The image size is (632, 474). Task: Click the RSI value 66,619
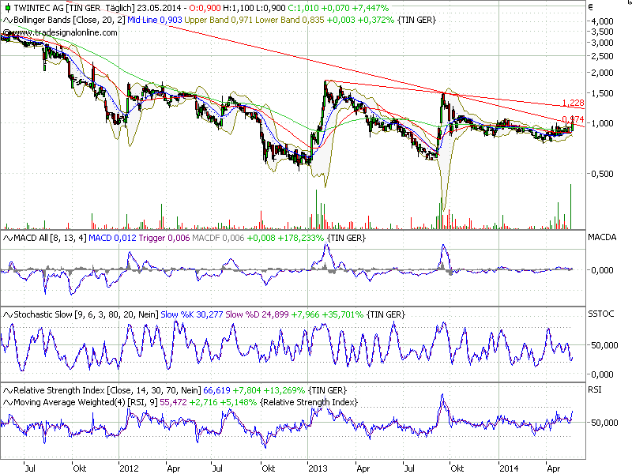[x=216, y=390]
